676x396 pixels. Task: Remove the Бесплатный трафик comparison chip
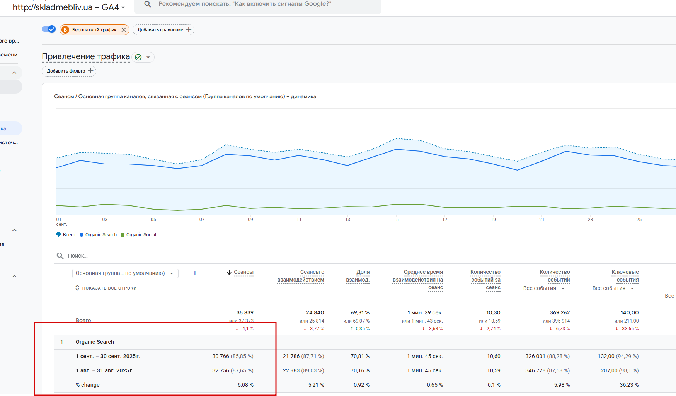click(x=124, y=30)
